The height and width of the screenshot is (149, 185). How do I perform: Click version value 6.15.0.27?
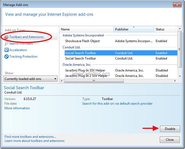[30, 99]
